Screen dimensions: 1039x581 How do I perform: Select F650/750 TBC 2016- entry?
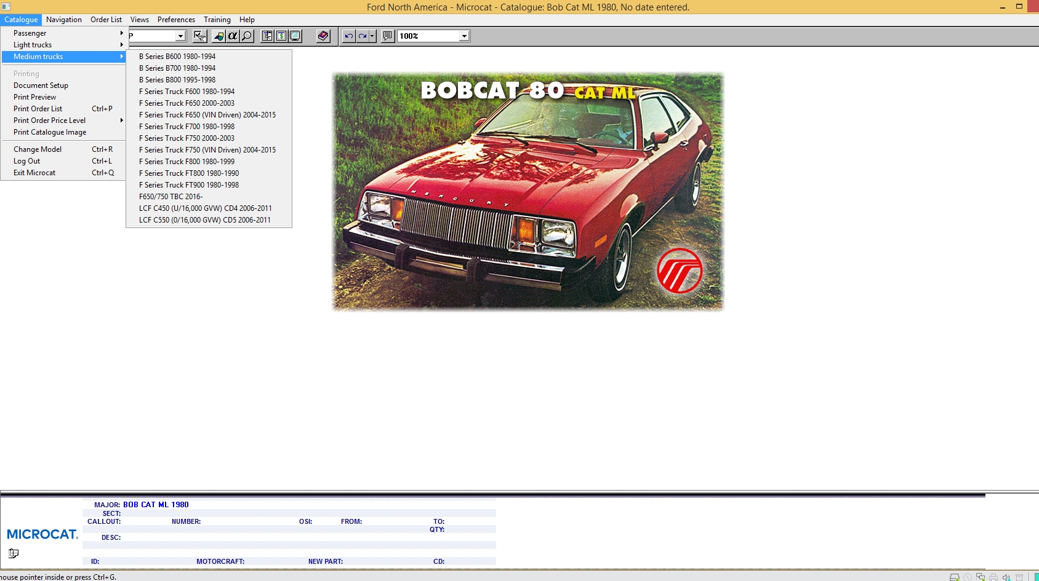pos(209,197)
